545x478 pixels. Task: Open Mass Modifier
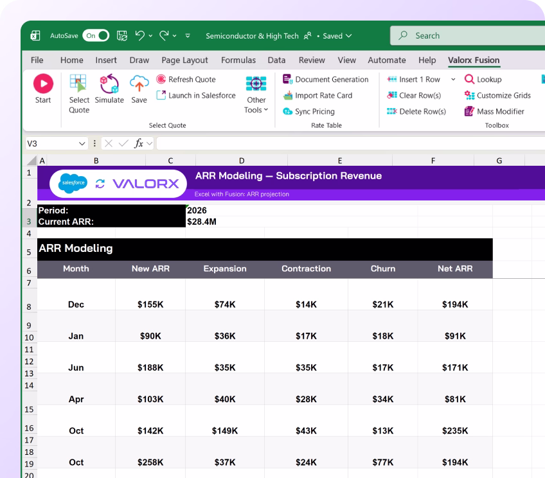(494, 112)
